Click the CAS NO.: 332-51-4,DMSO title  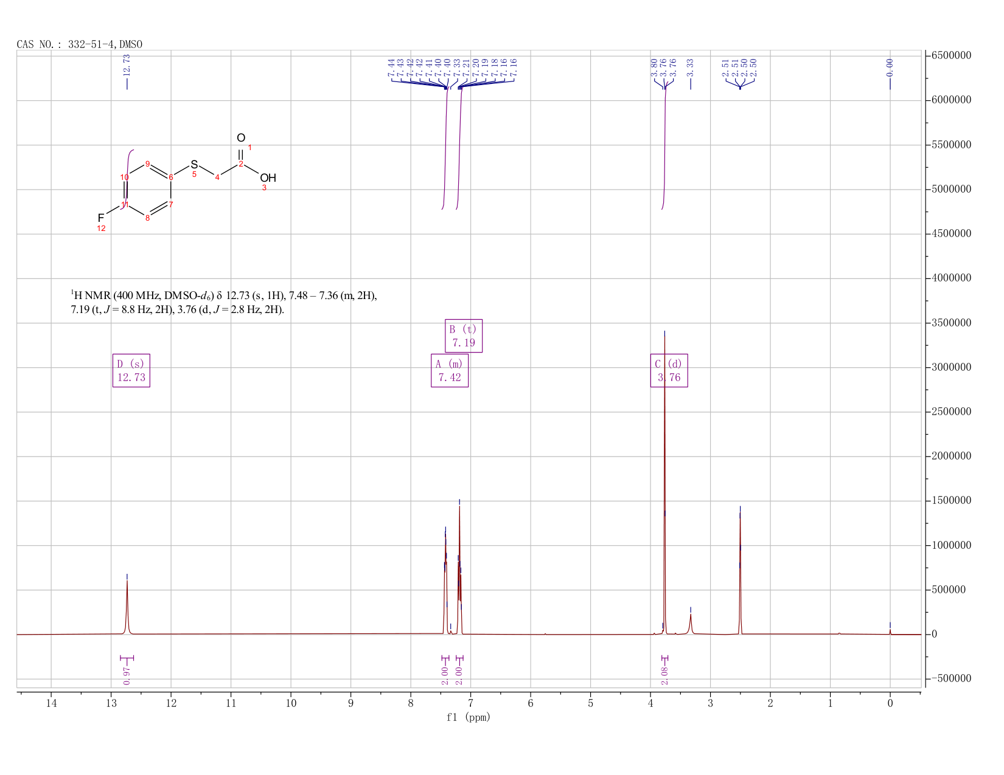pyautogui.click(x=80, y=44)
